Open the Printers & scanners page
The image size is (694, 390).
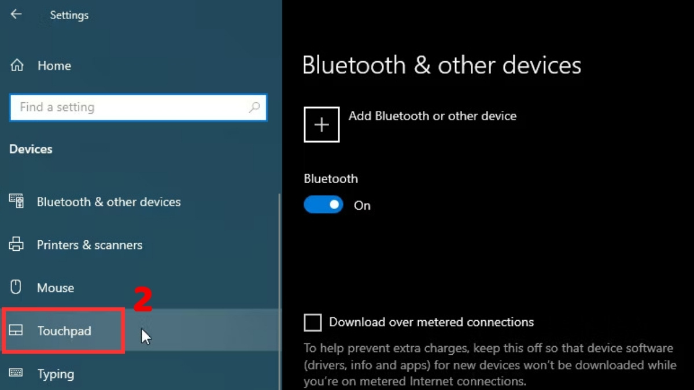click(90, 244)
